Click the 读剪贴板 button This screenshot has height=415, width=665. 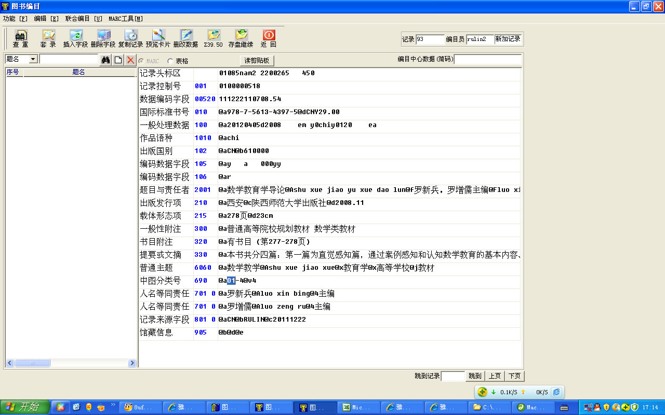257,61
